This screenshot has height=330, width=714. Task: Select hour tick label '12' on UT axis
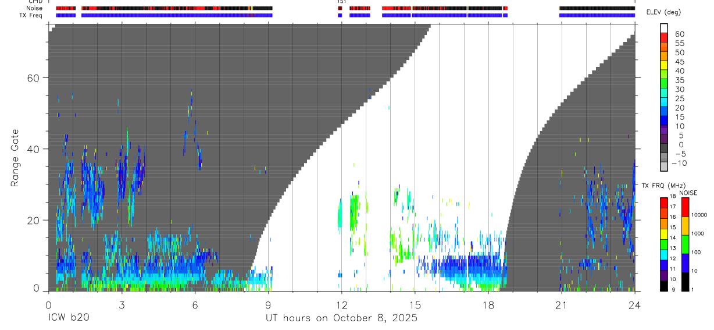[341, 304]
